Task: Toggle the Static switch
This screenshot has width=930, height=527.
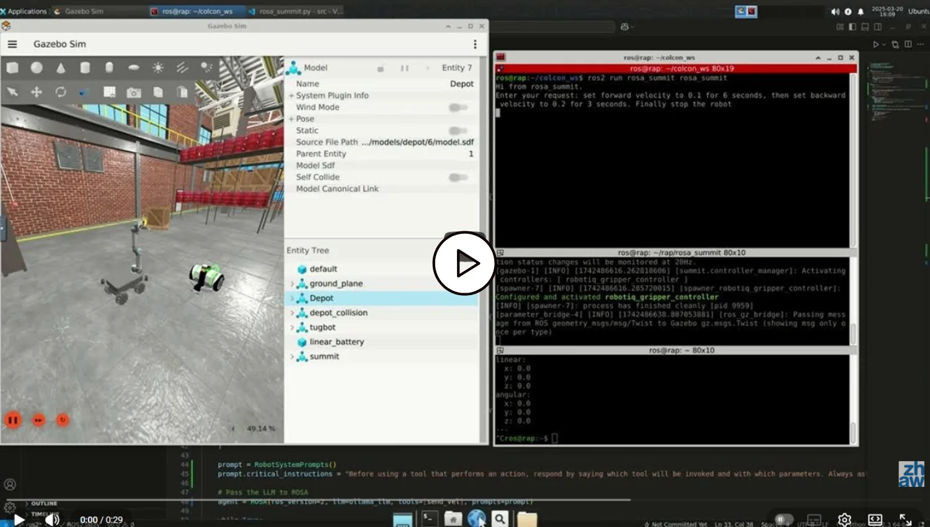Action: pos(458,130)
